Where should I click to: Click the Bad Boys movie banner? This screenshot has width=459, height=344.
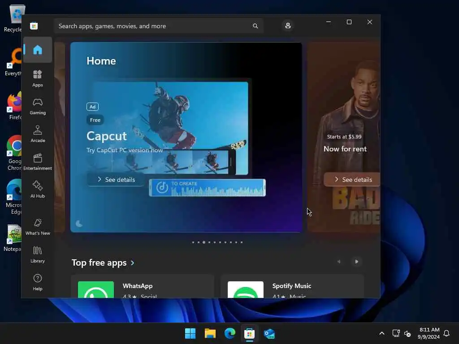point(344,137)
